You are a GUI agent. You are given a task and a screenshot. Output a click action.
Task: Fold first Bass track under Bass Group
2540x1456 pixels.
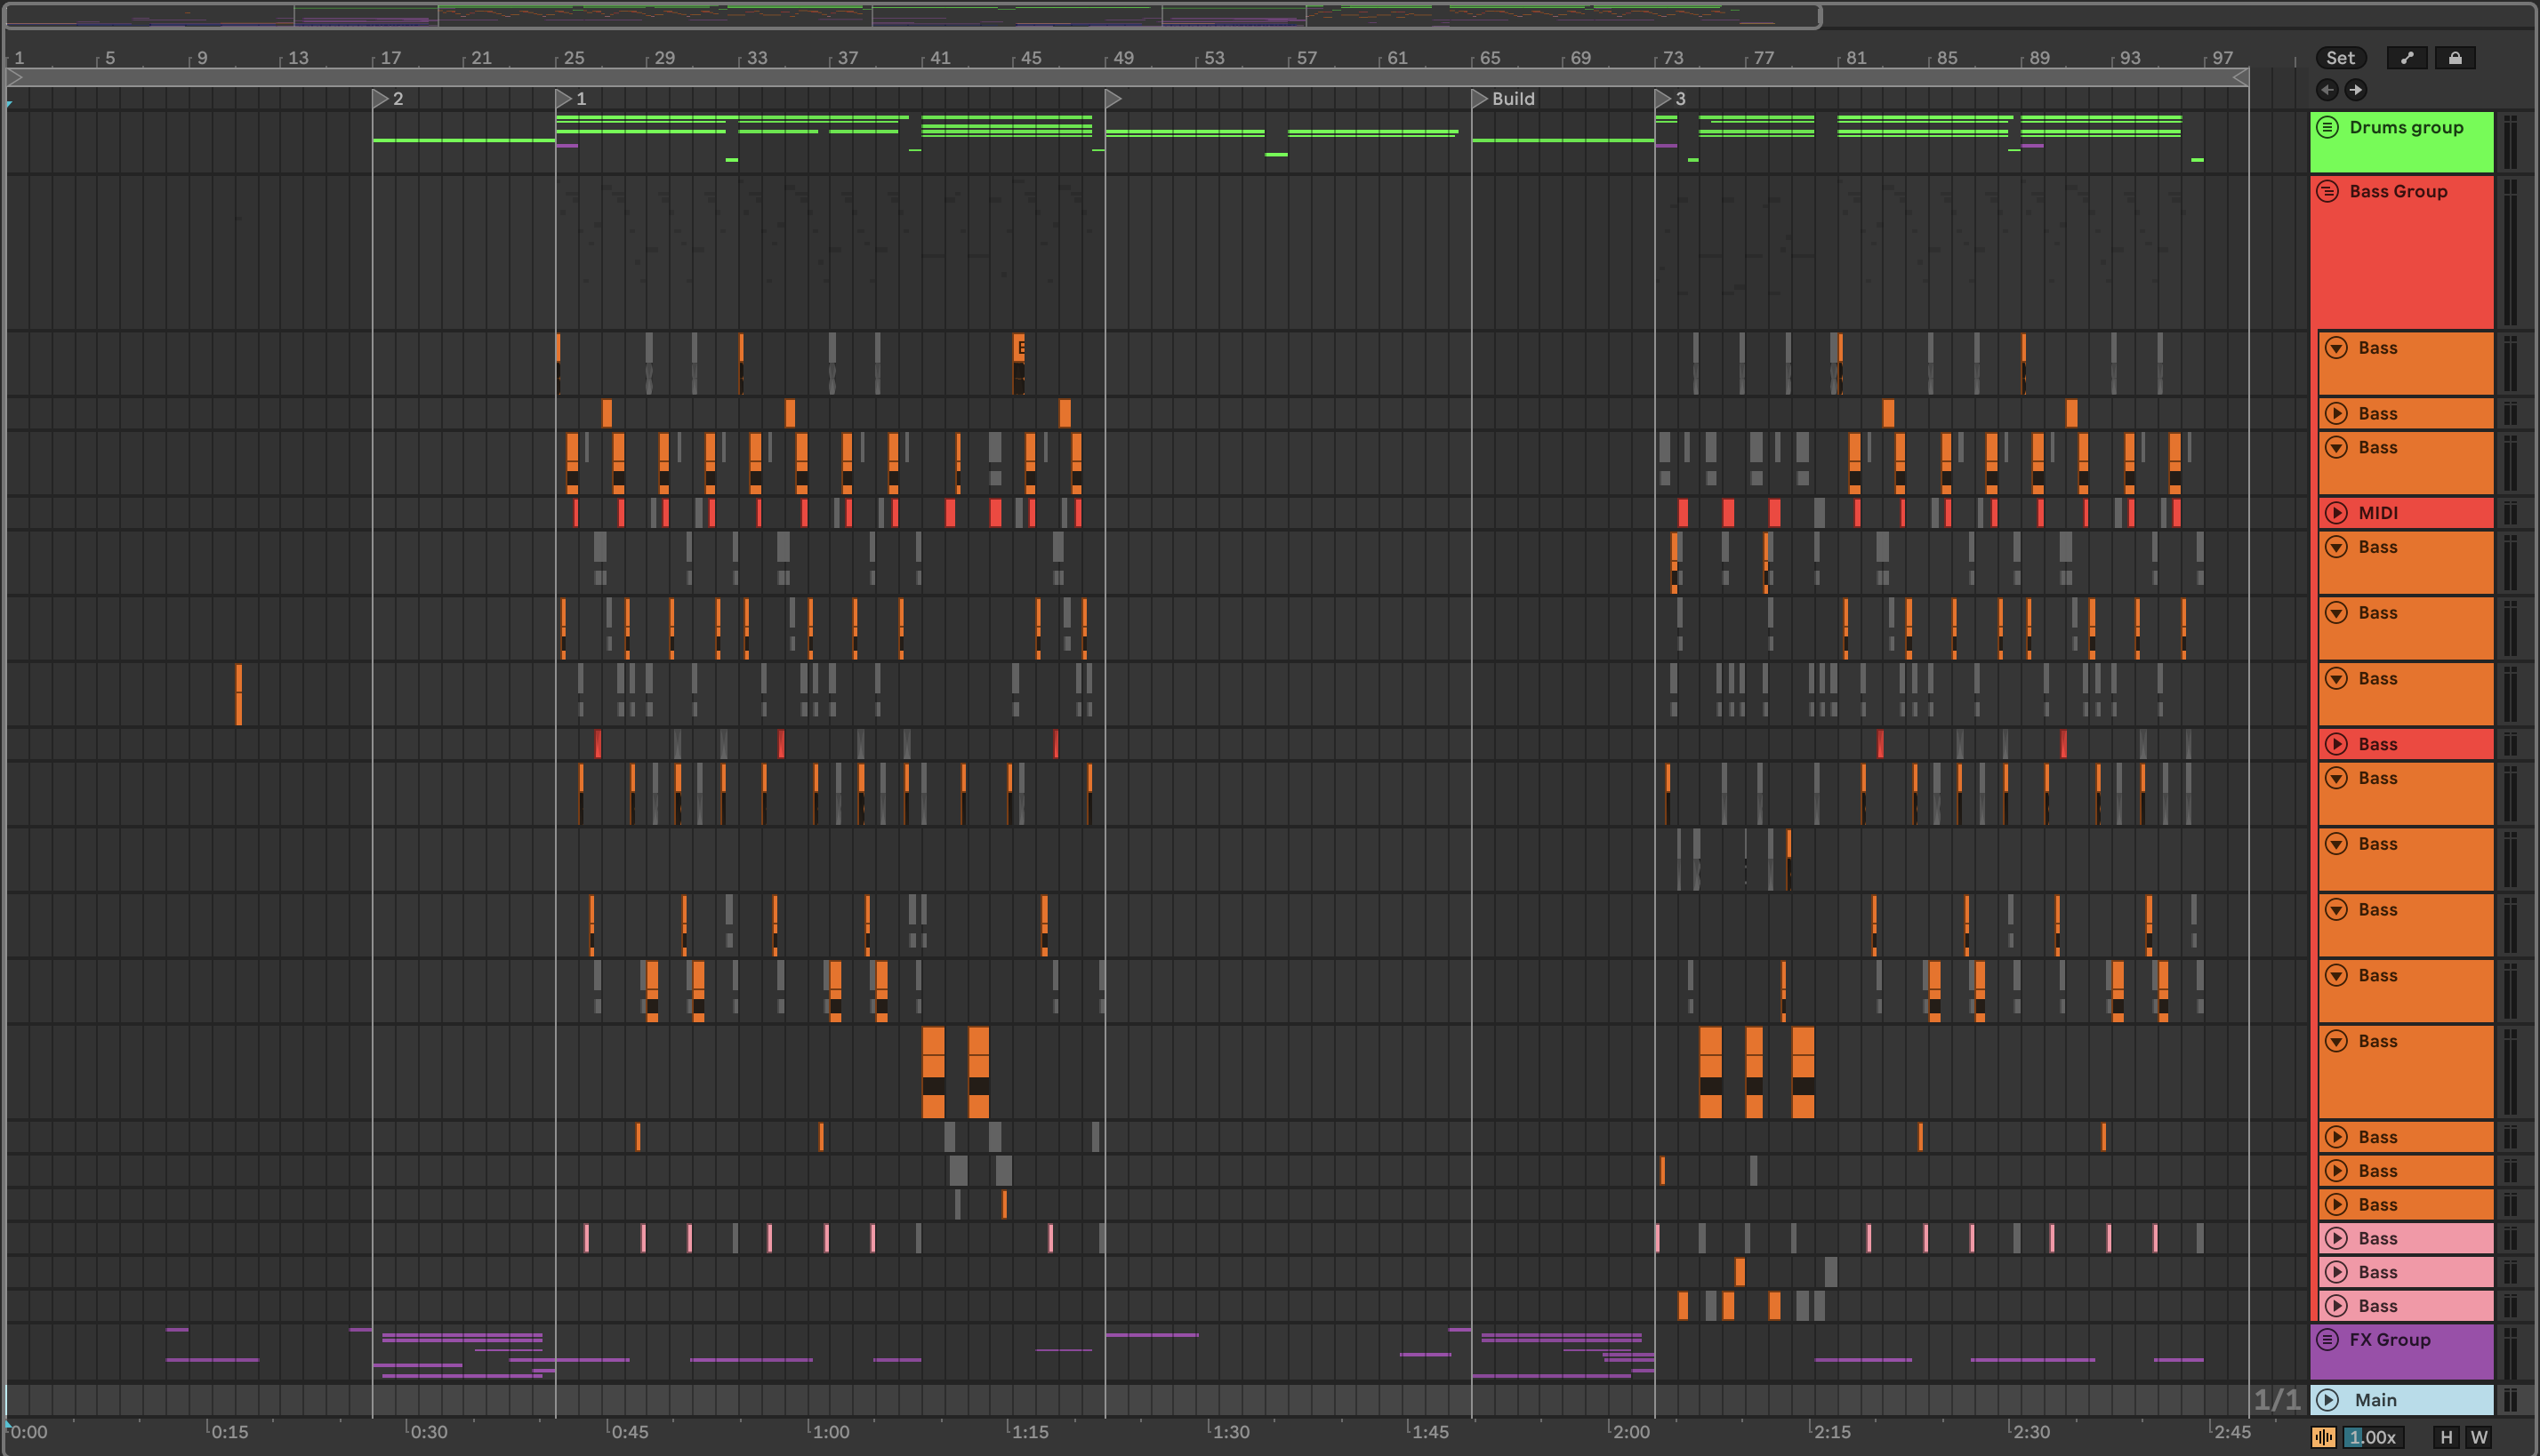2336,348
